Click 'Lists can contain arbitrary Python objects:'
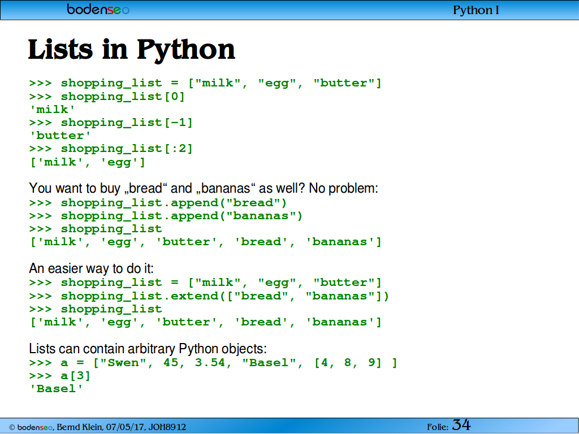The image size is (579, 434). coord(148,349)
